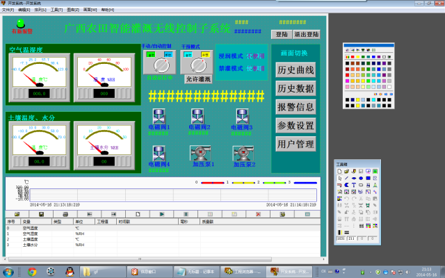Viewport: 445px width, 278px height.
Task: Select the 空气温度 row in table
Action: [x=163, y=228]
